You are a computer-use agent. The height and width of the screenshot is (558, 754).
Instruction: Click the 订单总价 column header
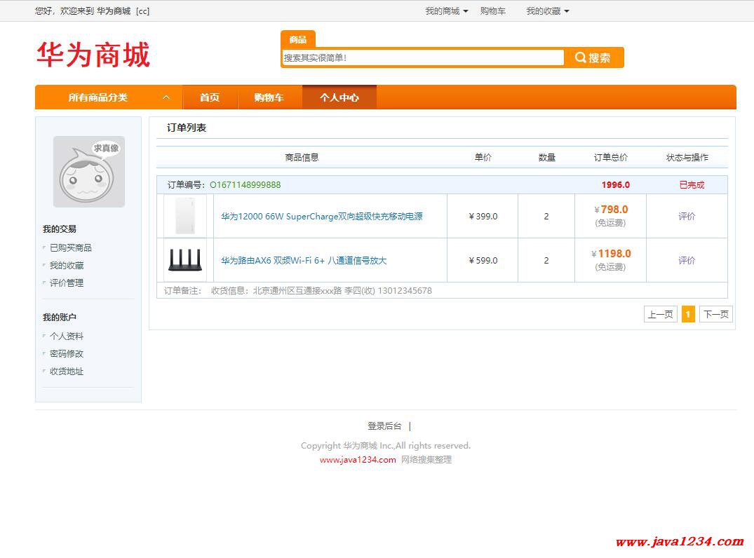point(611,158)
